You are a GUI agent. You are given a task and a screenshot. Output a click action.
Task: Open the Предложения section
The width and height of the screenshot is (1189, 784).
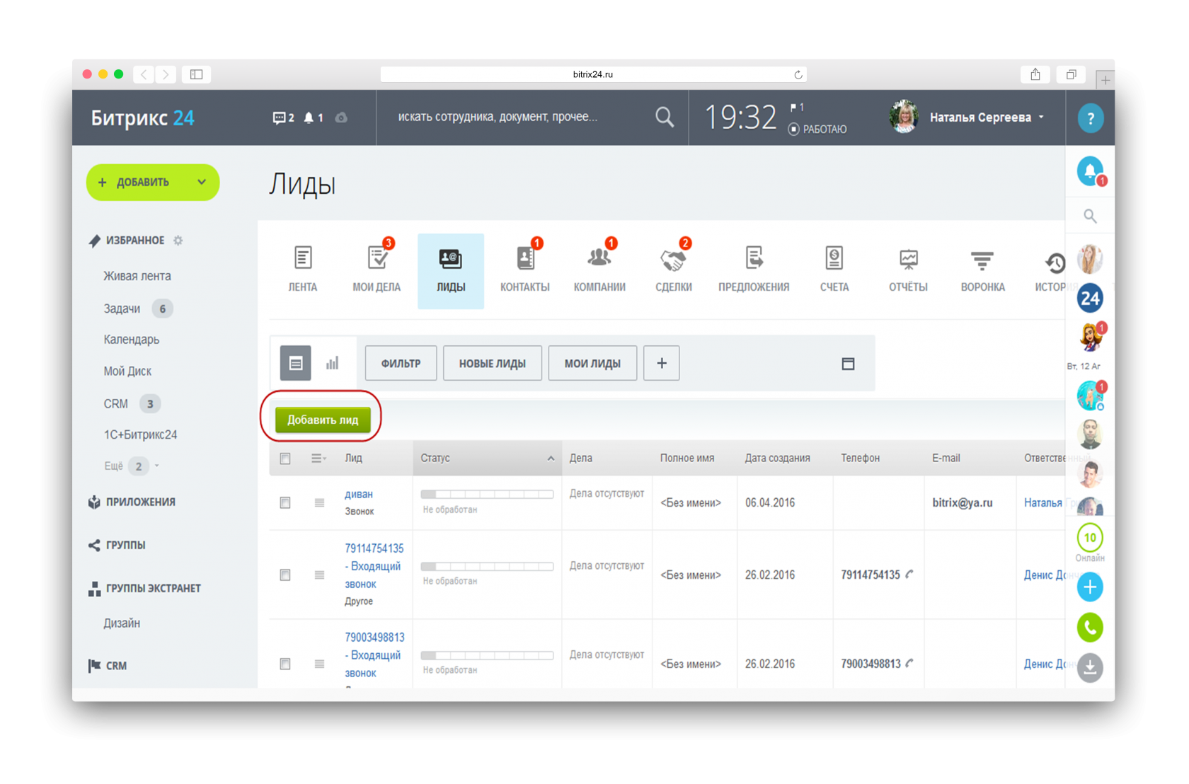click(754, 270)
